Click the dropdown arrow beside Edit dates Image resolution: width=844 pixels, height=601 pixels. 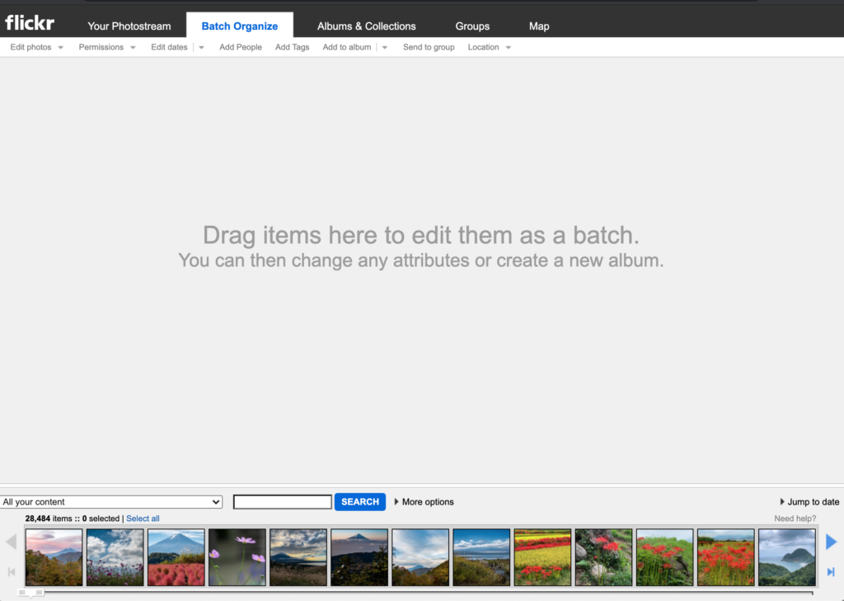(202, 48)
